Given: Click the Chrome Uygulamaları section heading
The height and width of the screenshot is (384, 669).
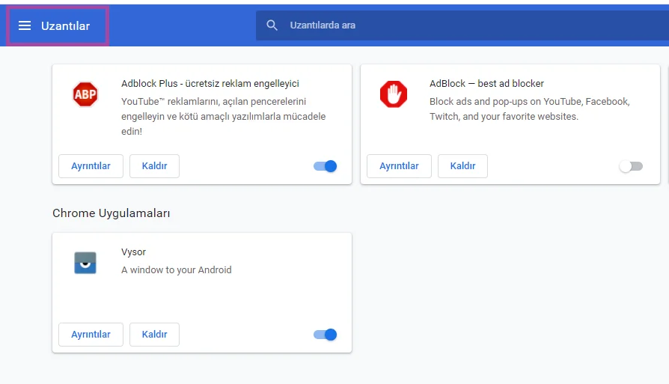Looking at the screenshot, I should click(x=111, y=213).
